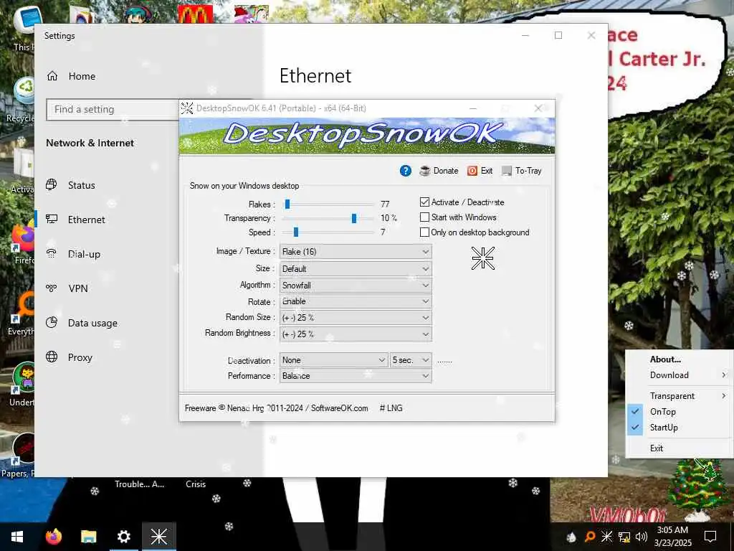
Task: Enable Only on desktop background checkbox
Action: tap(424, 232)
